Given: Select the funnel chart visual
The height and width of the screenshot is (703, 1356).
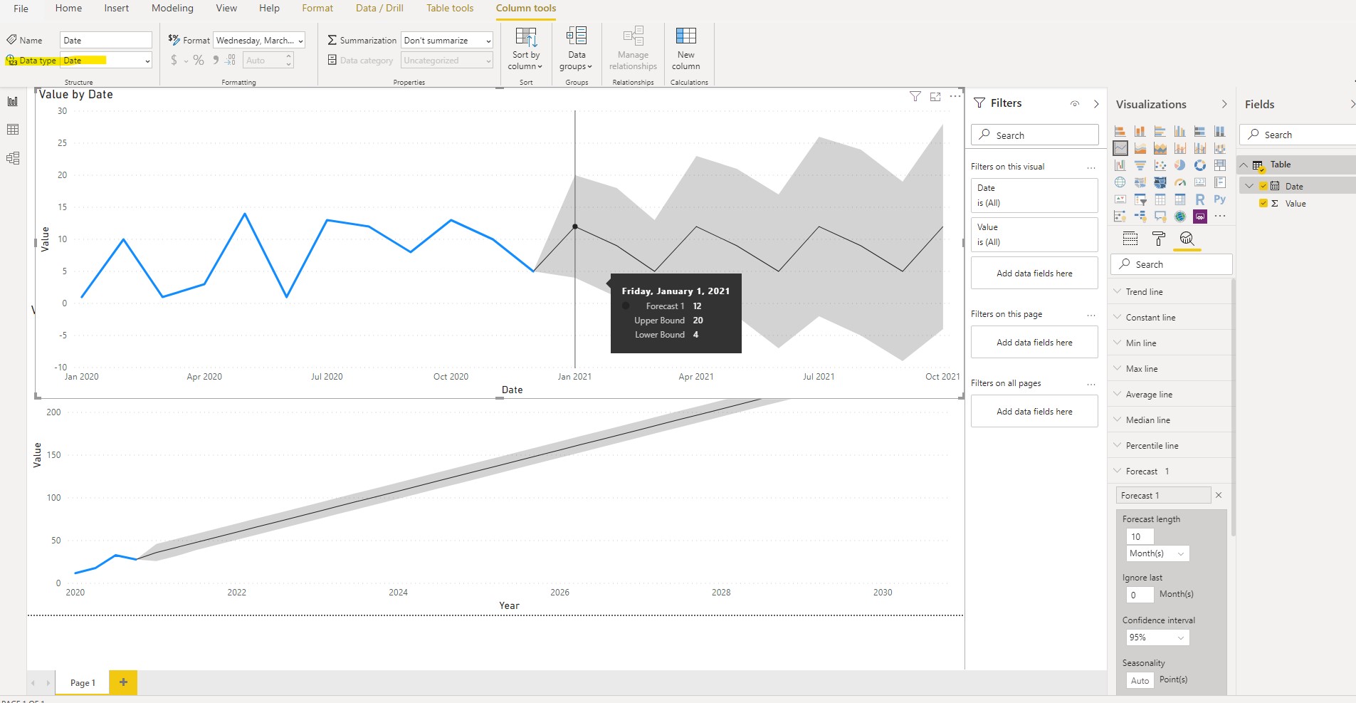Looking at the screenshot, I should coord(1140,165).
